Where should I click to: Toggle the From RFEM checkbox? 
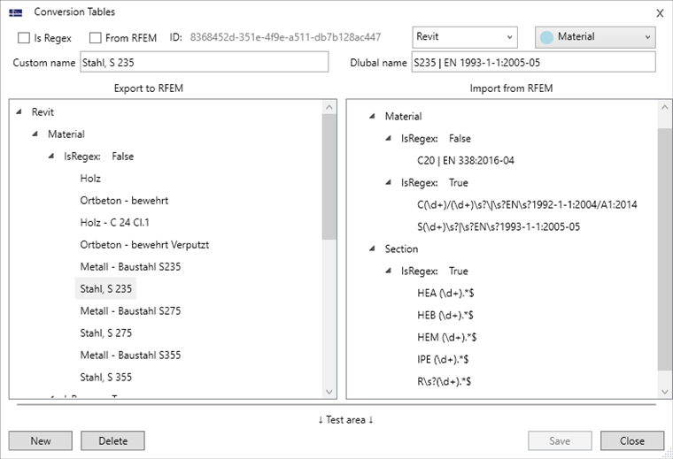click(95, 38)
